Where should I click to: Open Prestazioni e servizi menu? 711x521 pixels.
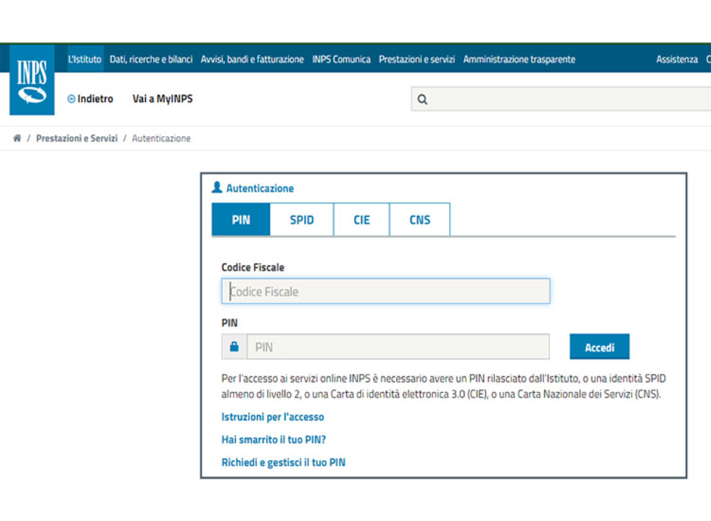416,59
